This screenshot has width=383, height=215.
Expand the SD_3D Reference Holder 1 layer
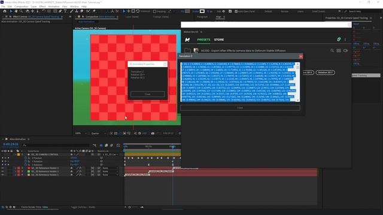(16, 175)
